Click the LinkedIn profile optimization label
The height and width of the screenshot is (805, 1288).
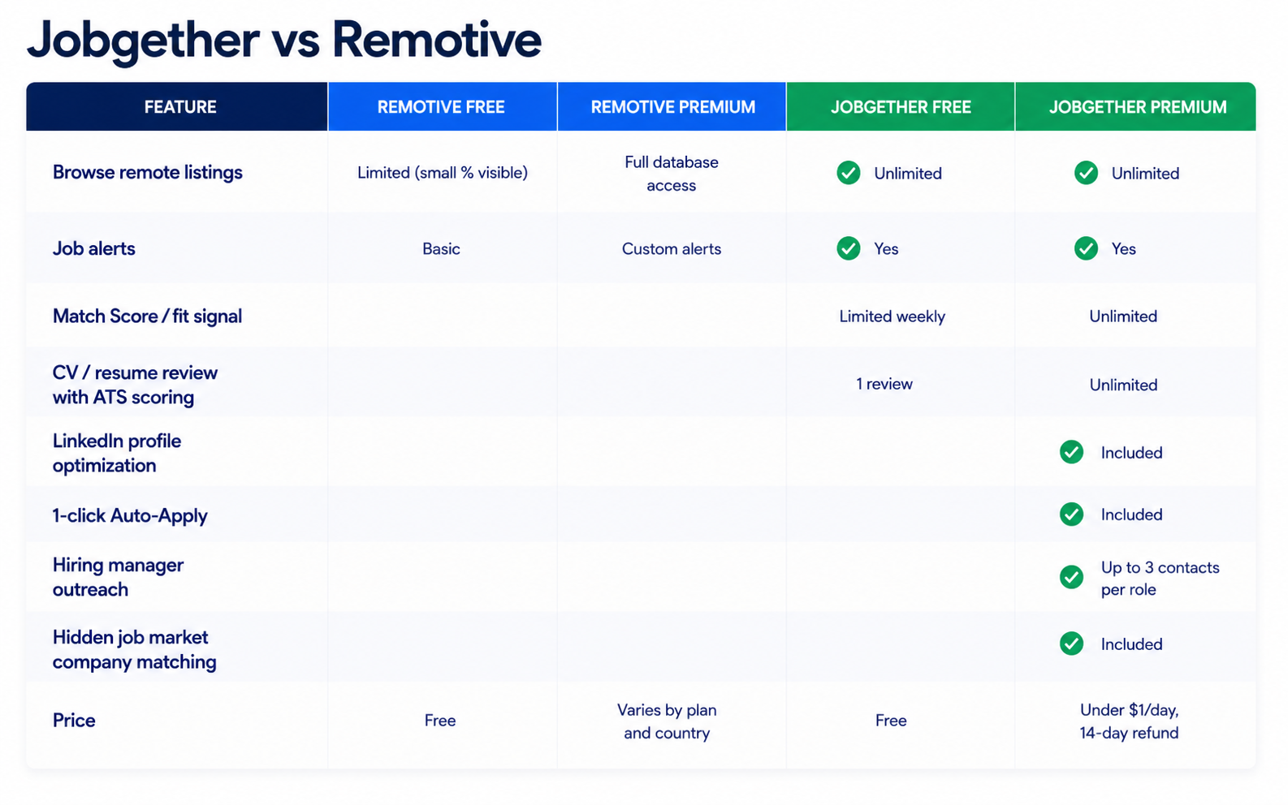pos(117,453)
